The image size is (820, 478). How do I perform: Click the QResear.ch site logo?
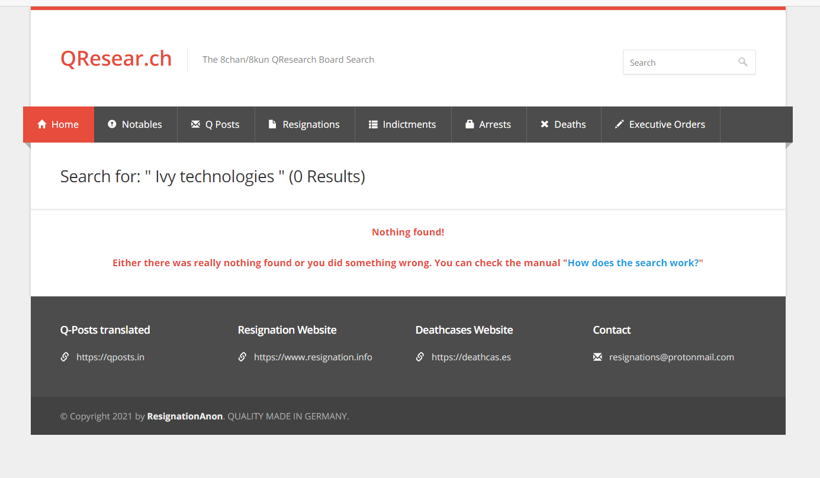pos(116,59)
